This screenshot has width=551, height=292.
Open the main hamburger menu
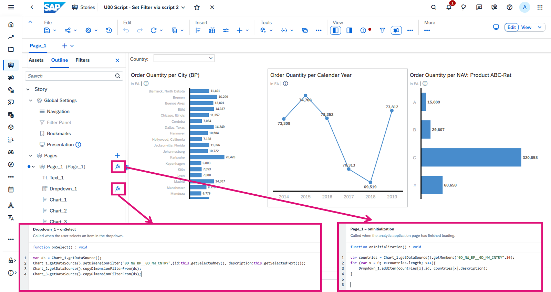pos(11,7)
